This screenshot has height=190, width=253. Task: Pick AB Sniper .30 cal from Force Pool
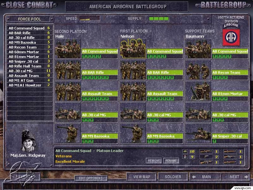point(30,61)
